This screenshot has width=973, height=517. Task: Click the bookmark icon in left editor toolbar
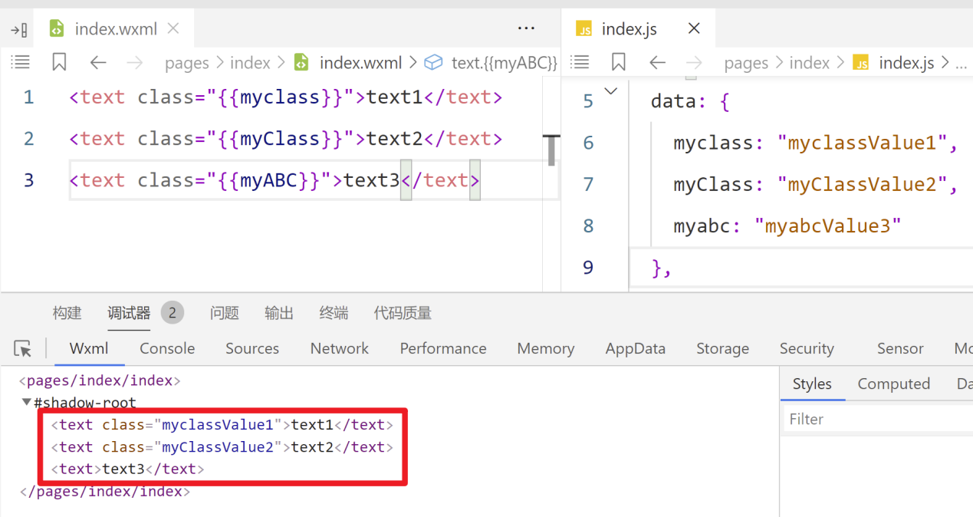point(59,62)
